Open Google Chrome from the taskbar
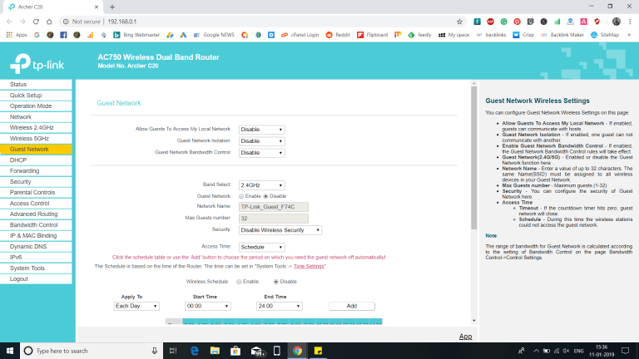 coord(296,350)
